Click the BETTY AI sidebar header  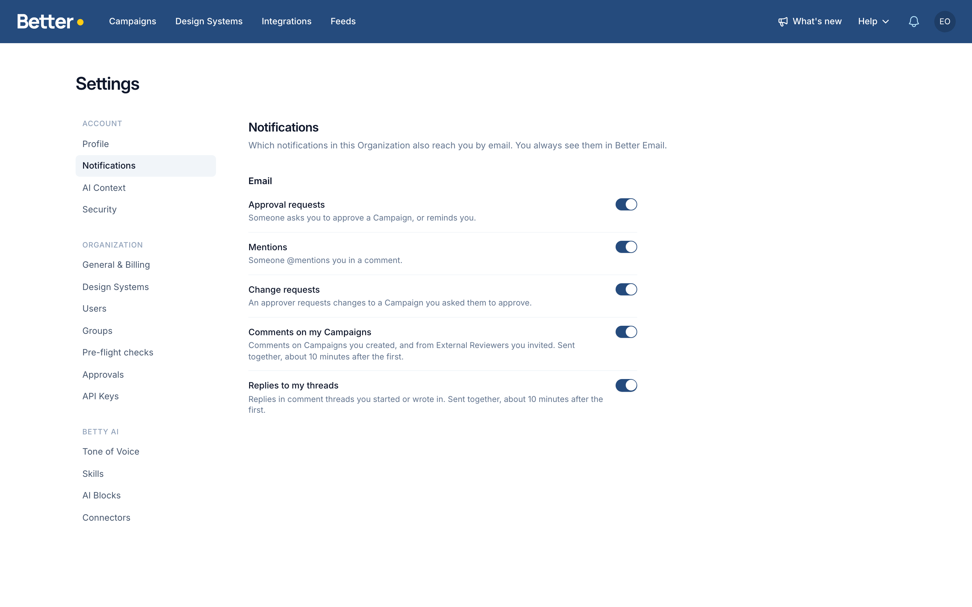(101, 432)
